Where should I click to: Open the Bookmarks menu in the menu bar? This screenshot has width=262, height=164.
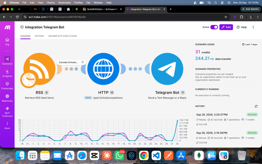point(64,2)
